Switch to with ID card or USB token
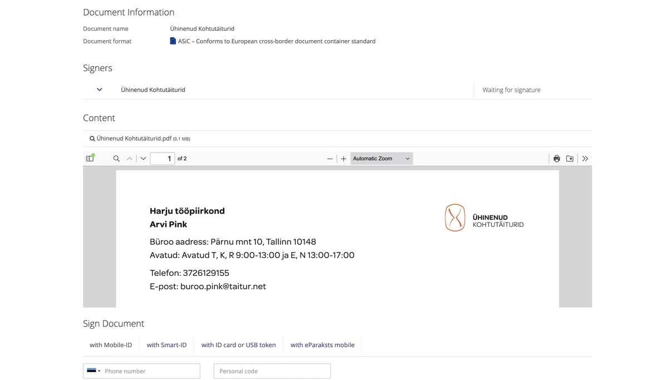 (238, 345)
